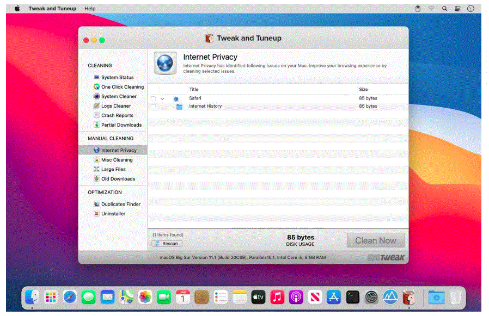The width and height of the screenshot is (489, 316).
Task: Open Podcasts from the dock
Action: 296,297
